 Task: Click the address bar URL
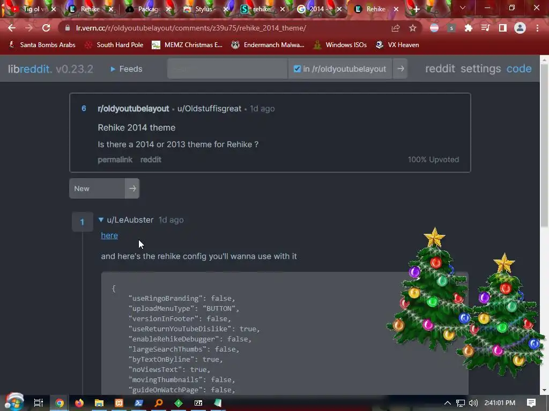pos(191,28)
